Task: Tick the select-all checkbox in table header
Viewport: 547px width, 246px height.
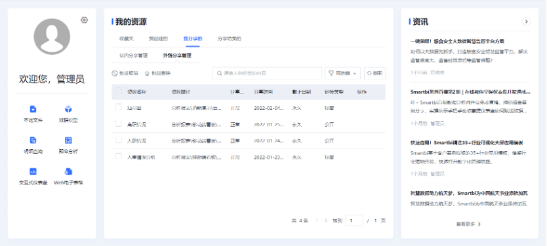Action: [119, 91]
